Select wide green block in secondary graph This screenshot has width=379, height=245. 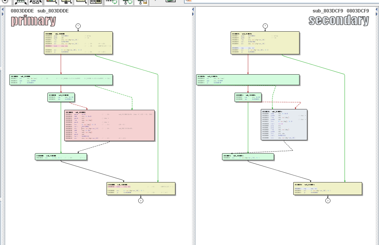click(247, 80)
